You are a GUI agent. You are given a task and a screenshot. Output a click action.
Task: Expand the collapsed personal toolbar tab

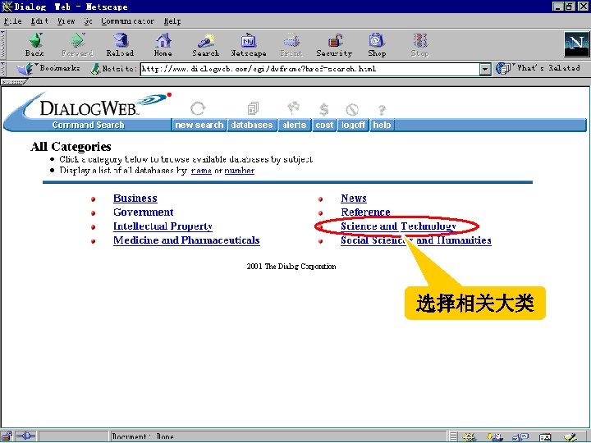click(14, 82)
